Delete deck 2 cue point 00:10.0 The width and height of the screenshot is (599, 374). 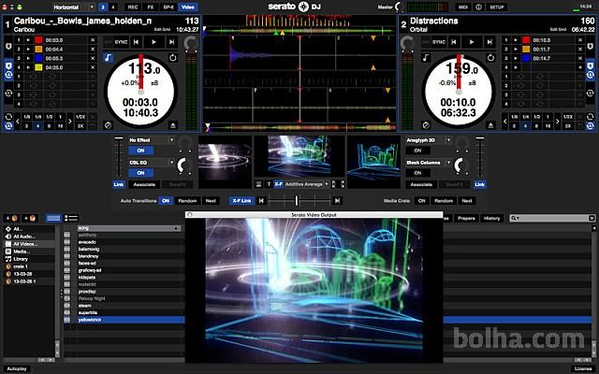click(x=580, y=40)
